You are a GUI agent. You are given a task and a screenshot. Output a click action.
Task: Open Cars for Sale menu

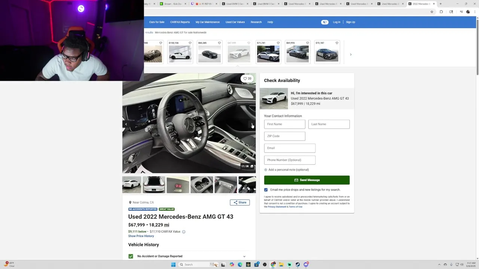pos(157,22)
